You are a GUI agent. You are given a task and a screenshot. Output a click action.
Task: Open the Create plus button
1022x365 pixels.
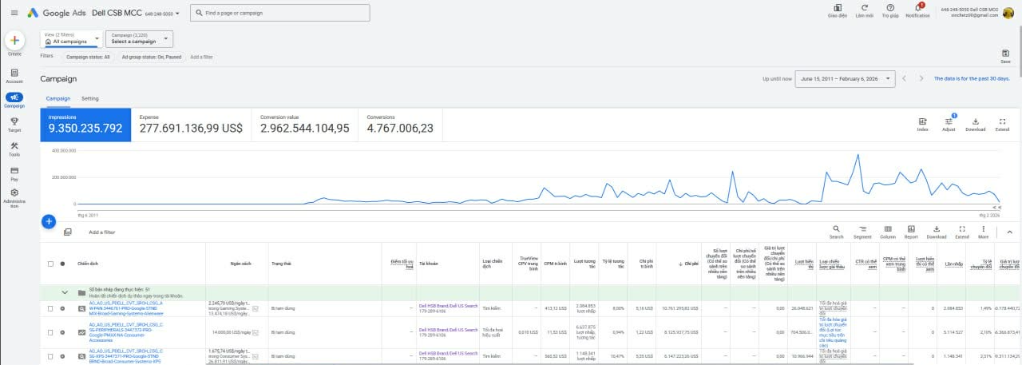14,41
